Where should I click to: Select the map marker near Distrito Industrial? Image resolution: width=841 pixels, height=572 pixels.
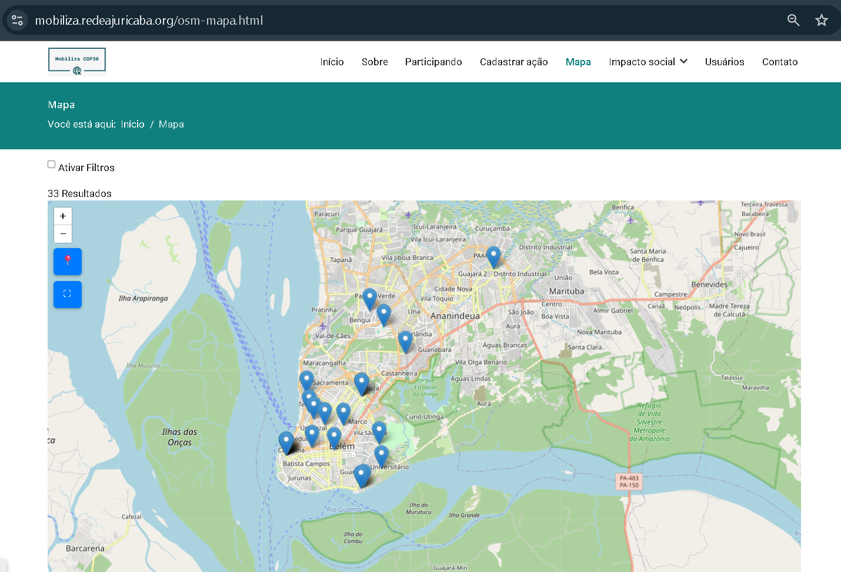pyautogui.click(x=493, y=257)
